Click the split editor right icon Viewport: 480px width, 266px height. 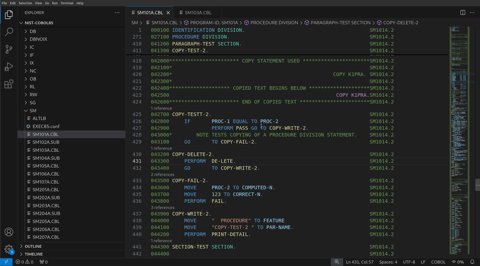click(x=462, y=12)
